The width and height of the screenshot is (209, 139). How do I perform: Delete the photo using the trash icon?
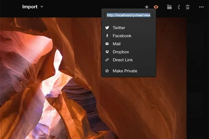[x=188, y=7]
